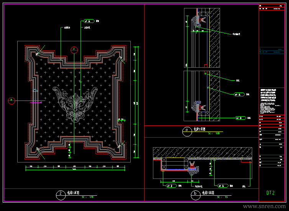
Task: Select the far-right leader label in detail b
Action: (244, 187)
